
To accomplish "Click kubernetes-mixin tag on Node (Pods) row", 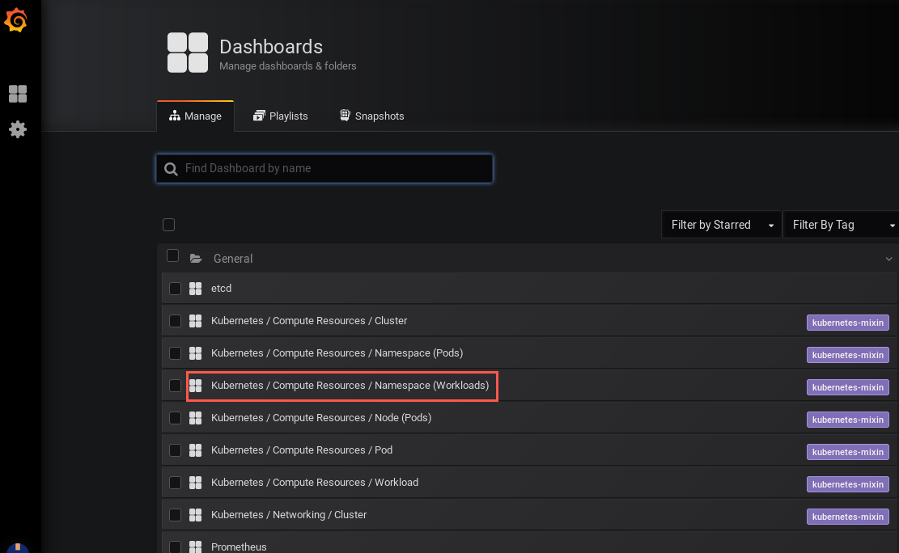I will [848, 420].
